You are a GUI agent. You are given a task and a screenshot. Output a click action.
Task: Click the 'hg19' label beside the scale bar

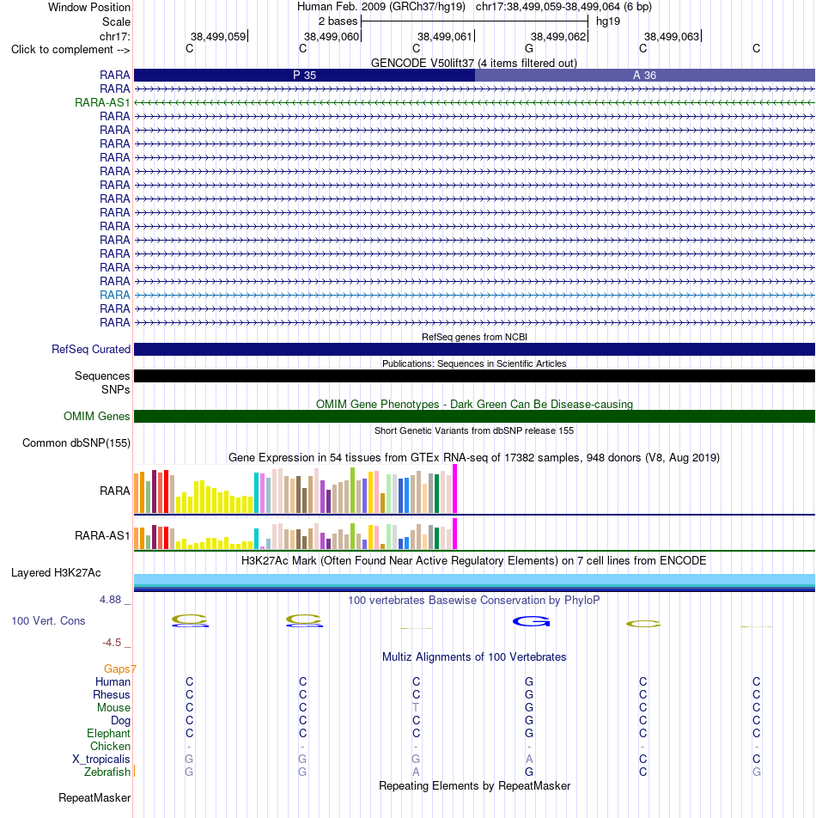click(608, 21)
